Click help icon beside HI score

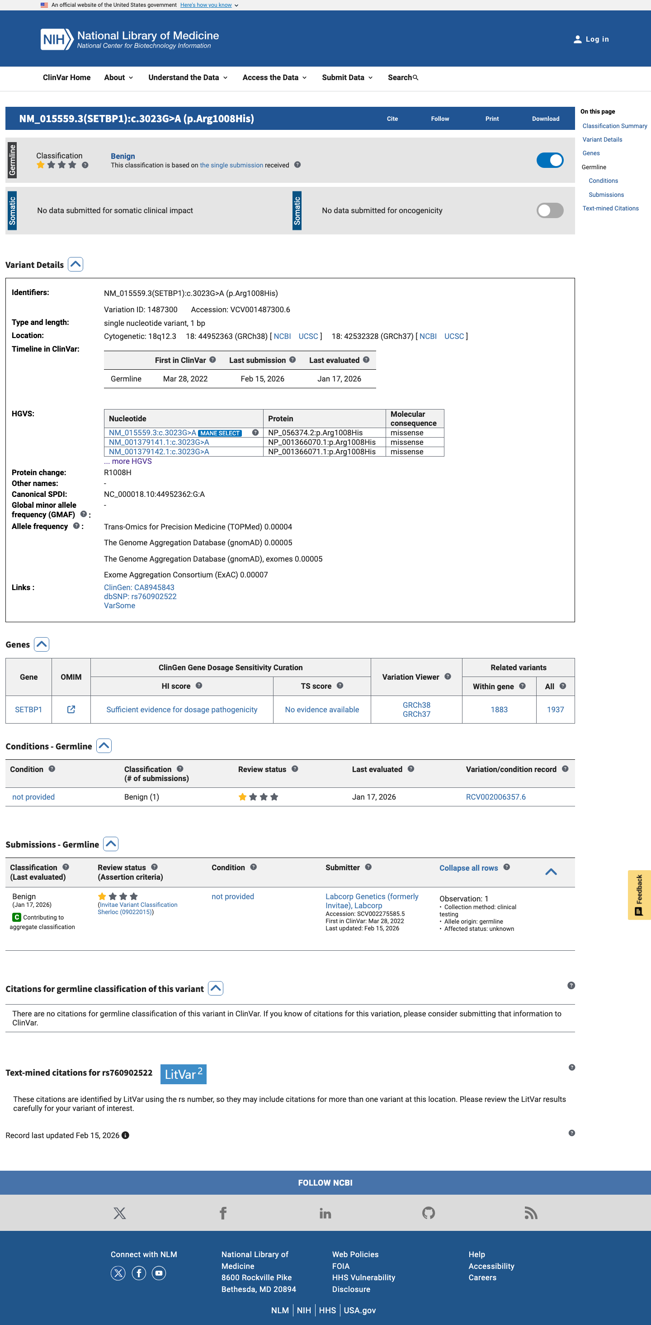pos(199,686)
